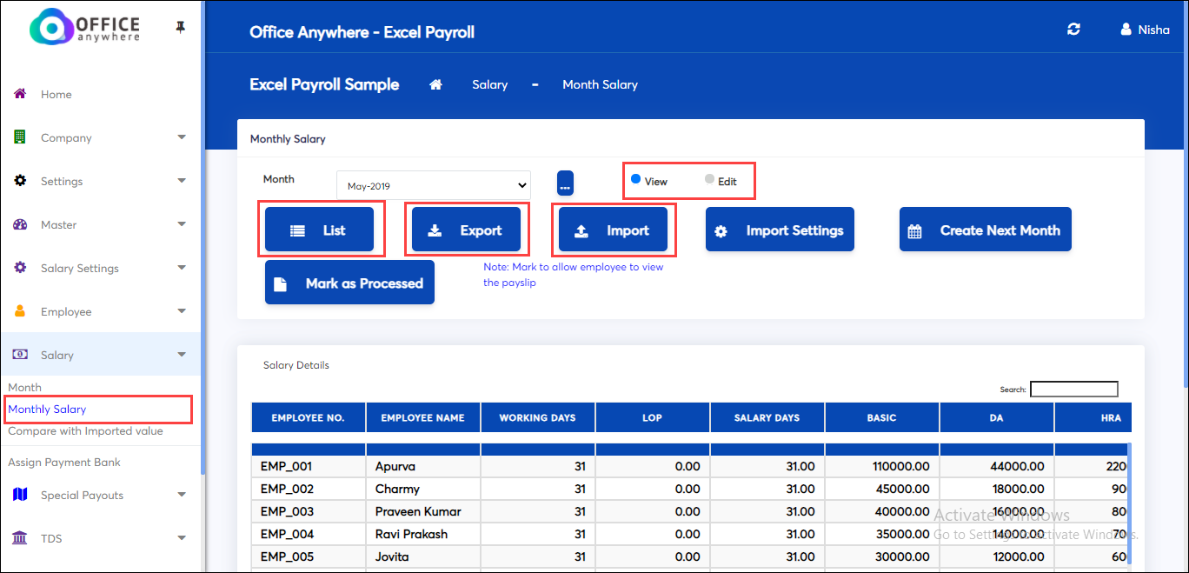Click the Salary Settings cog icon
The width and height of the screenshot is (1189, 573).
(x=20, y=268)
